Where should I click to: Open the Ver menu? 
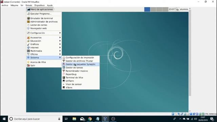pyautogui.click(x=22, y=5)
